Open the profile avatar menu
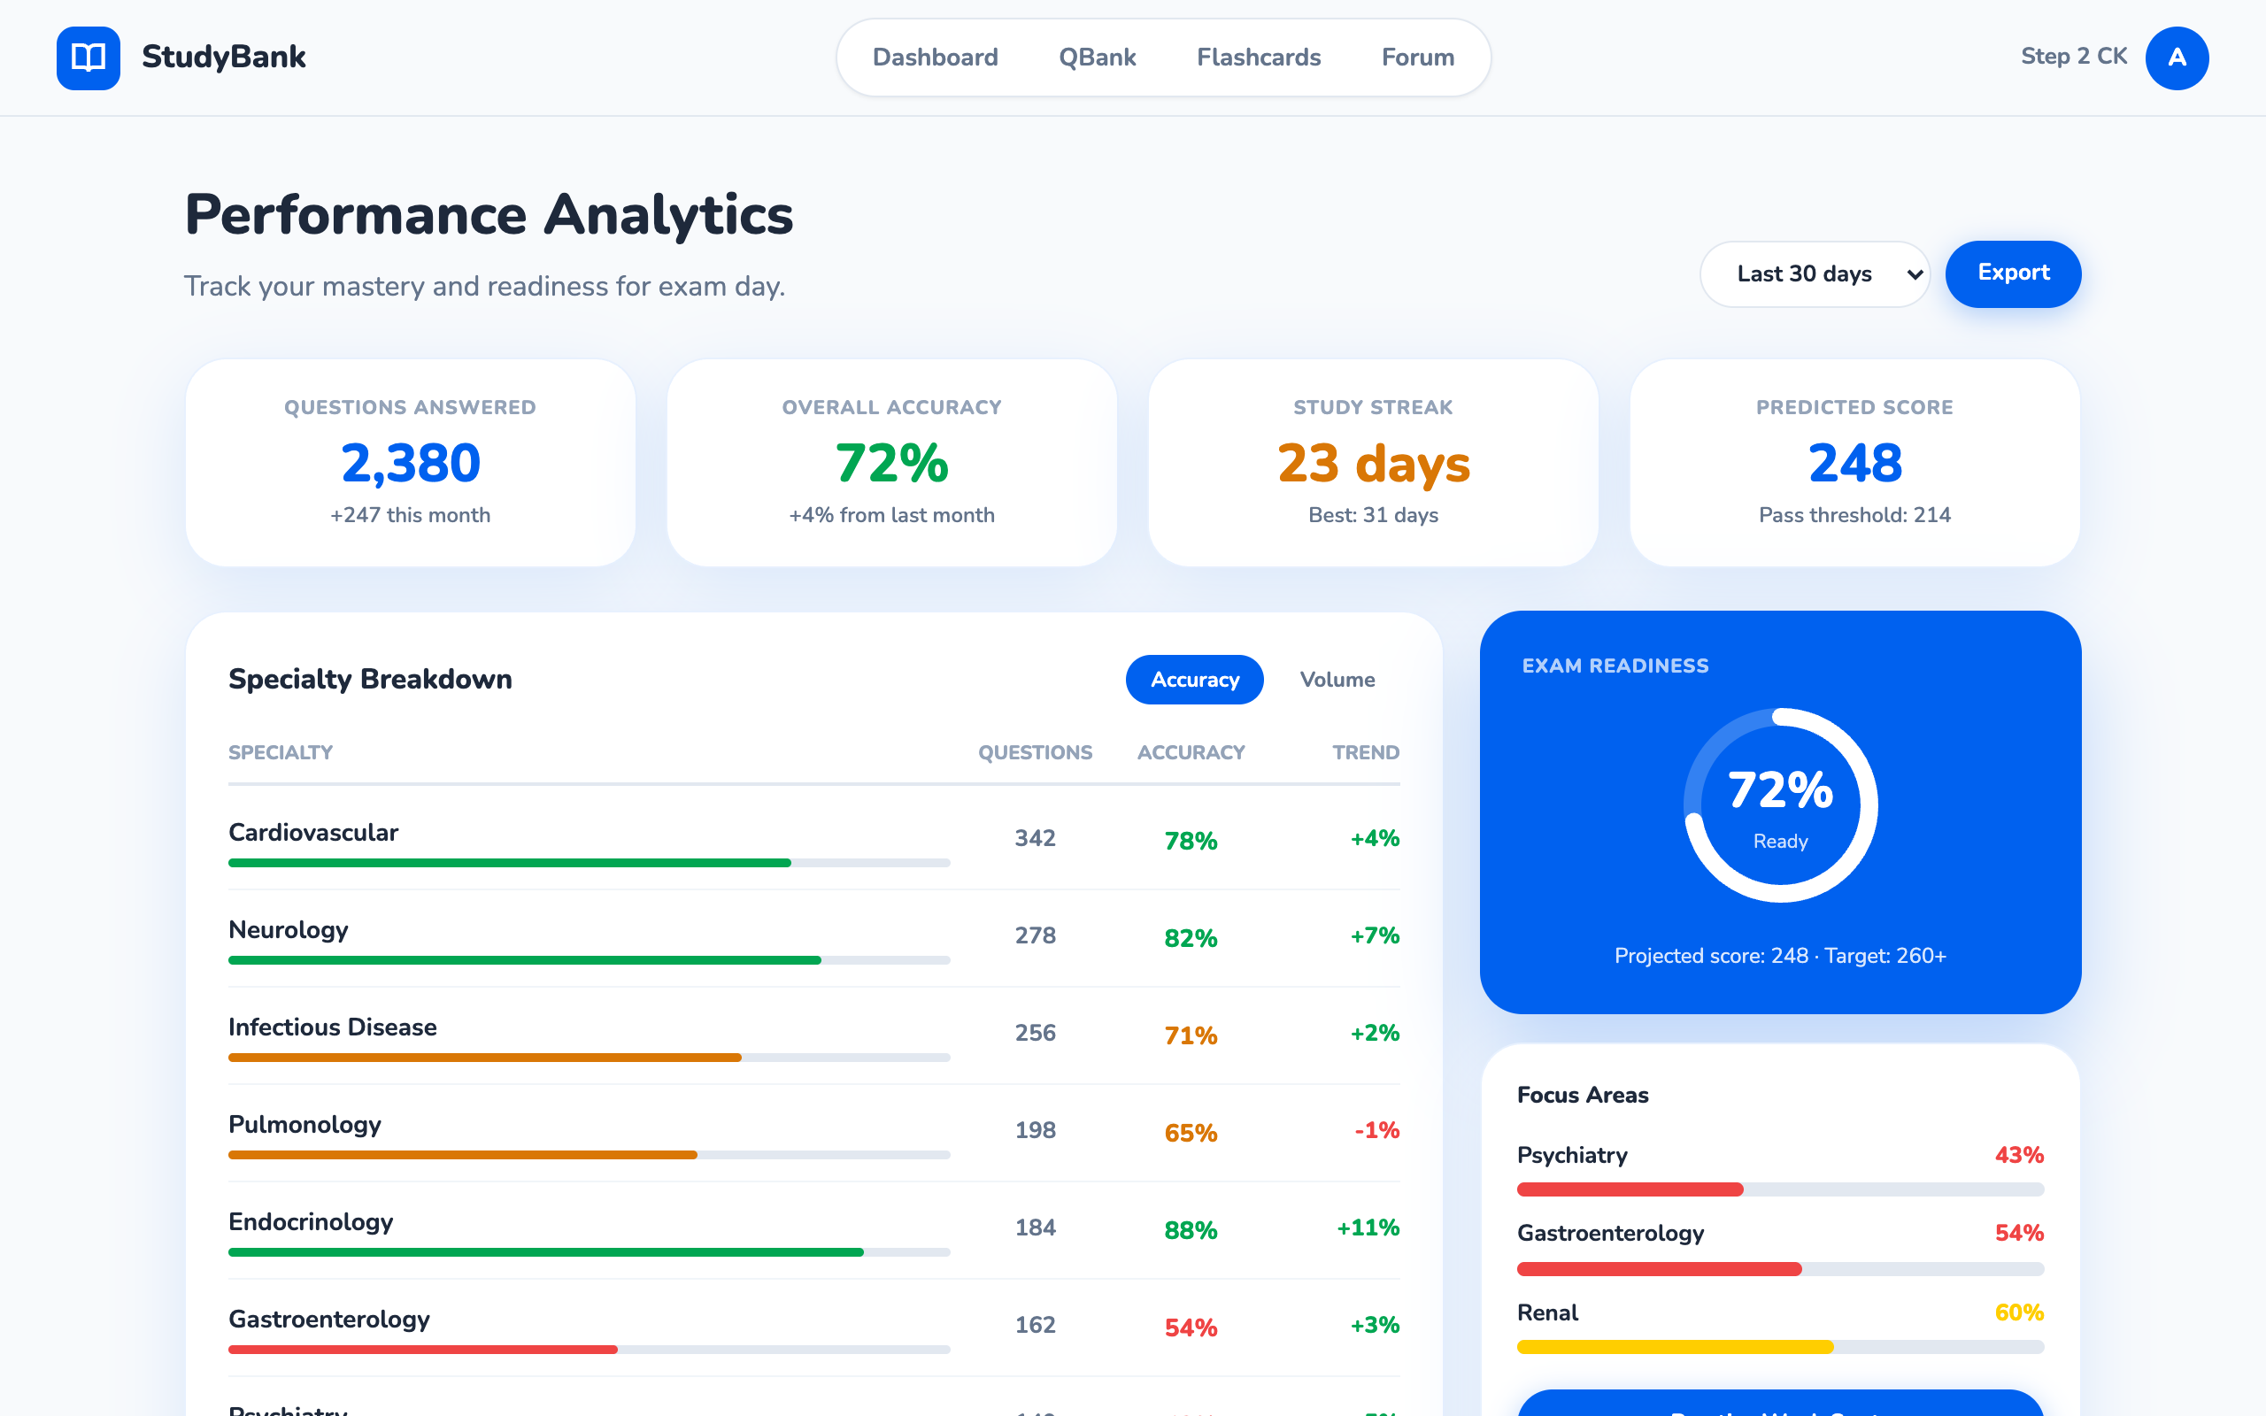The width and height of the screenshot is (2266, 1416). 2176,58
